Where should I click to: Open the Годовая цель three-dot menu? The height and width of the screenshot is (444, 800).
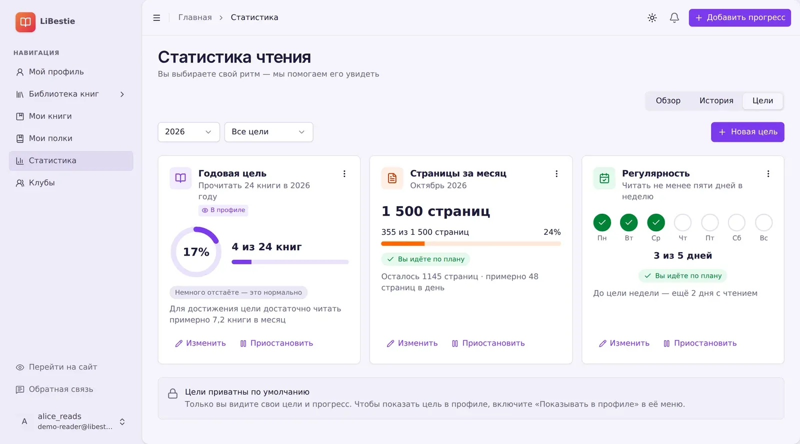pyautogui.click(x=344, y=174)
